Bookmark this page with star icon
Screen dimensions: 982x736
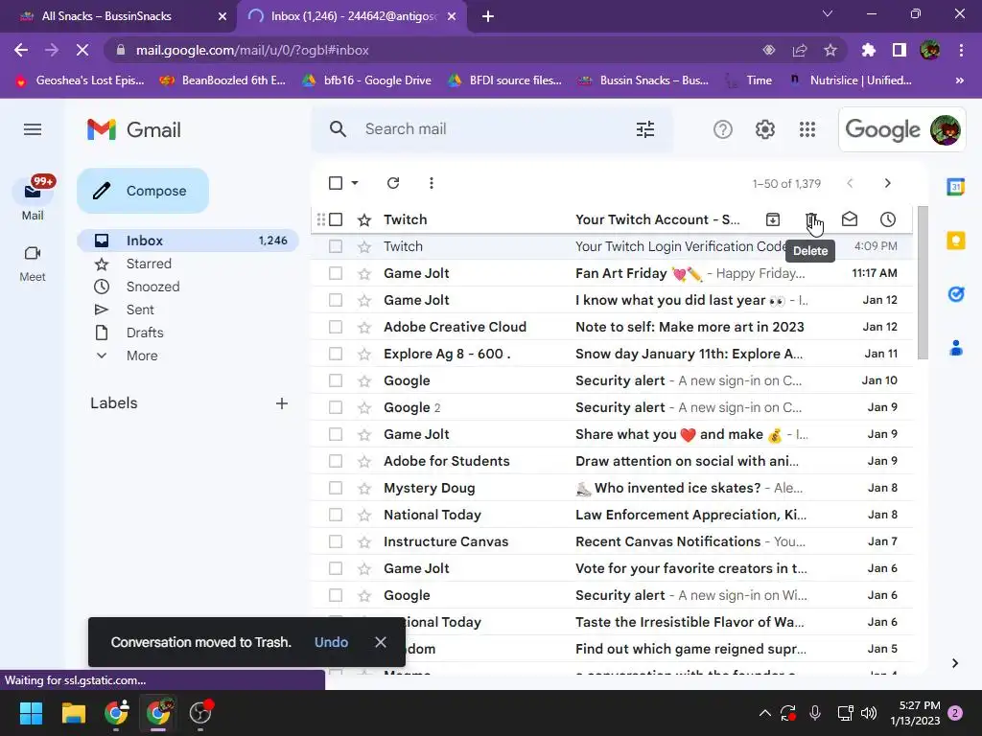(830, 50)
